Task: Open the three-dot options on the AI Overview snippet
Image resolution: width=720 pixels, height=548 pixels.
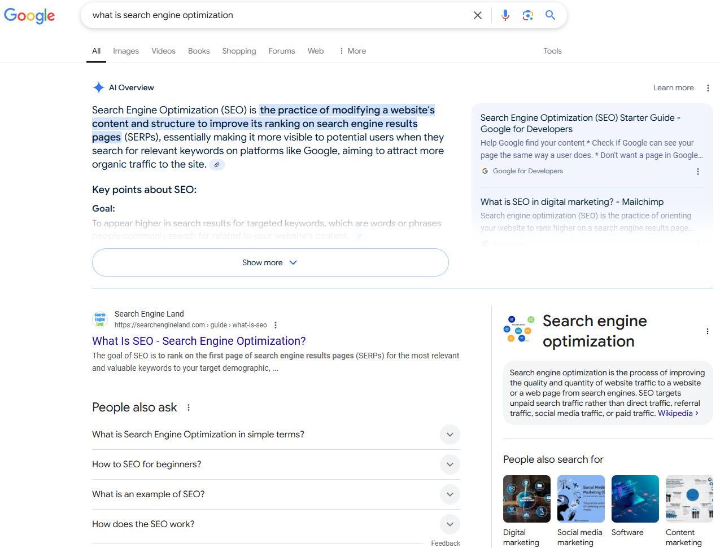Action: point(275,325)
